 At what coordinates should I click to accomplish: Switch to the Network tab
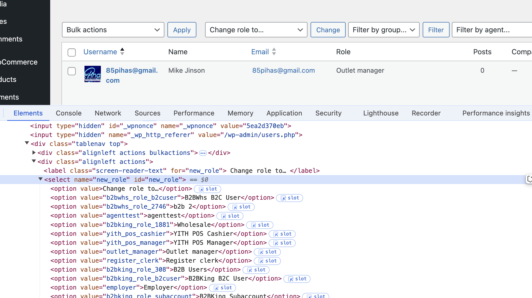pyautogui.click(x=108, y=113)
